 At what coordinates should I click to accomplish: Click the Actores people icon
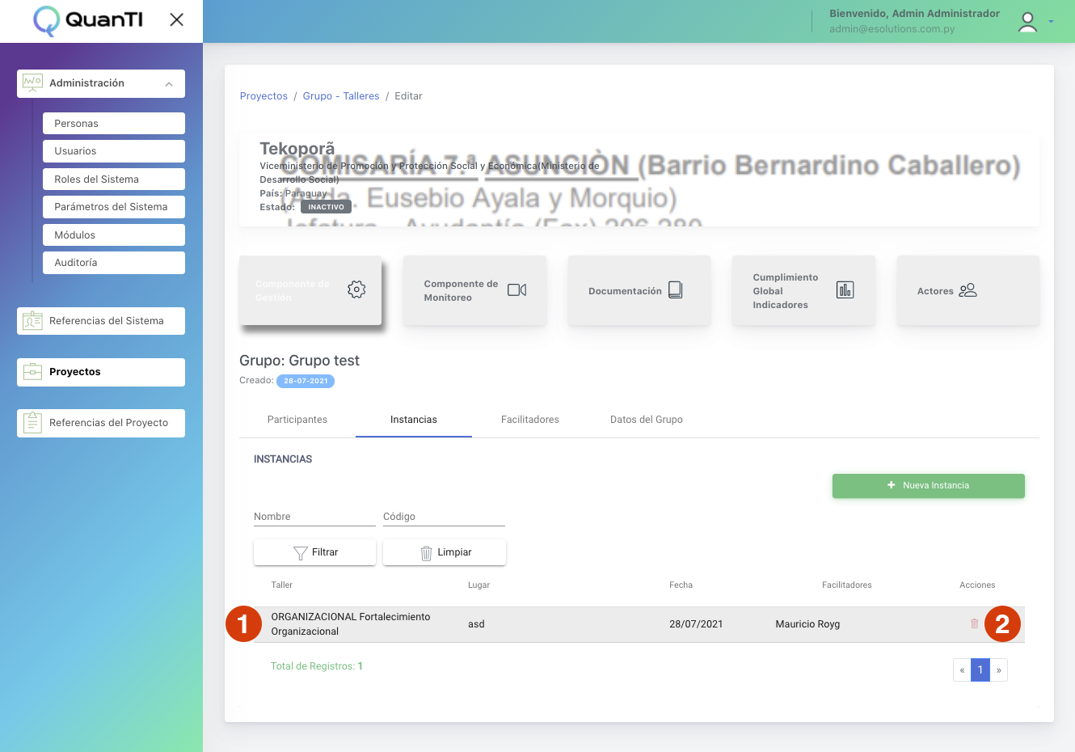[x=968, y=290]
